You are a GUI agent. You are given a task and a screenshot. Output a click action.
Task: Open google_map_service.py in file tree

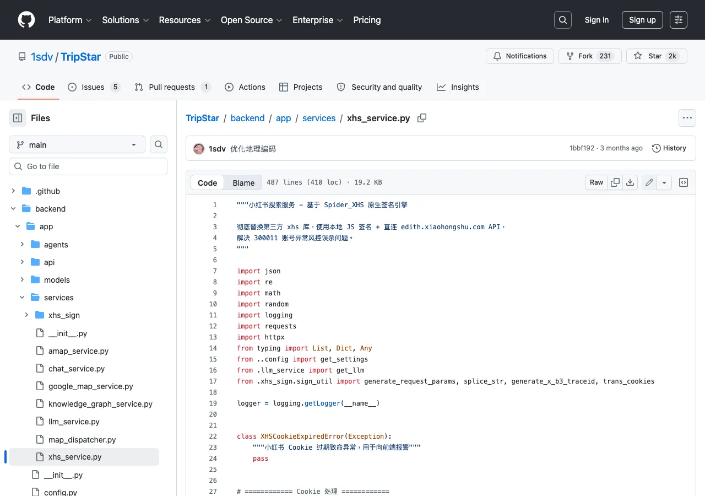(x=91, y=386)
